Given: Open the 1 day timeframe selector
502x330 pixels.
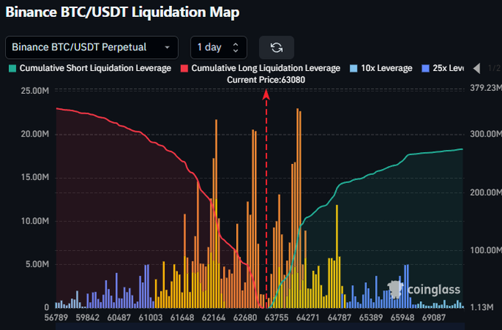Looking at the screenshot, I should pyautogui.click(x=219, y=47).
